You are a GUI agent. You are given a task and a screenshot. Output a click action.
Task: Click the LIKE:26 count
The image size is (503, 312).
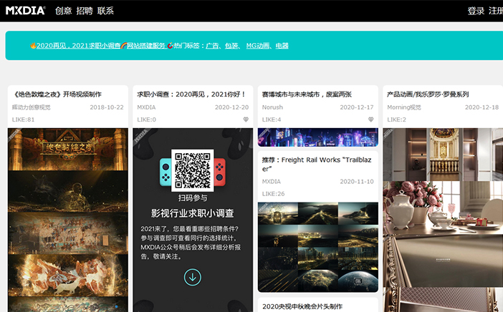coord(273,194)
